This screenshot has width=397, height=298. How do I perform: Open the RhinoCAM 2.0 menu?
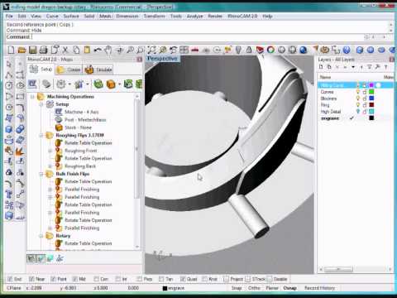[x=242, y=17]
